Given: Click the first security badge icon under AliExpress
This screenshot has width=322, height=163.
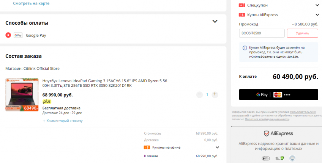Looking at the screenshot, I should click(x=266, y=158).
